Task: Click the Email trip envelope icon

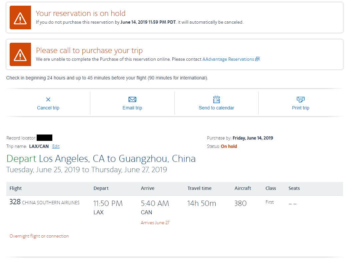Action: (x=132, y=99)
